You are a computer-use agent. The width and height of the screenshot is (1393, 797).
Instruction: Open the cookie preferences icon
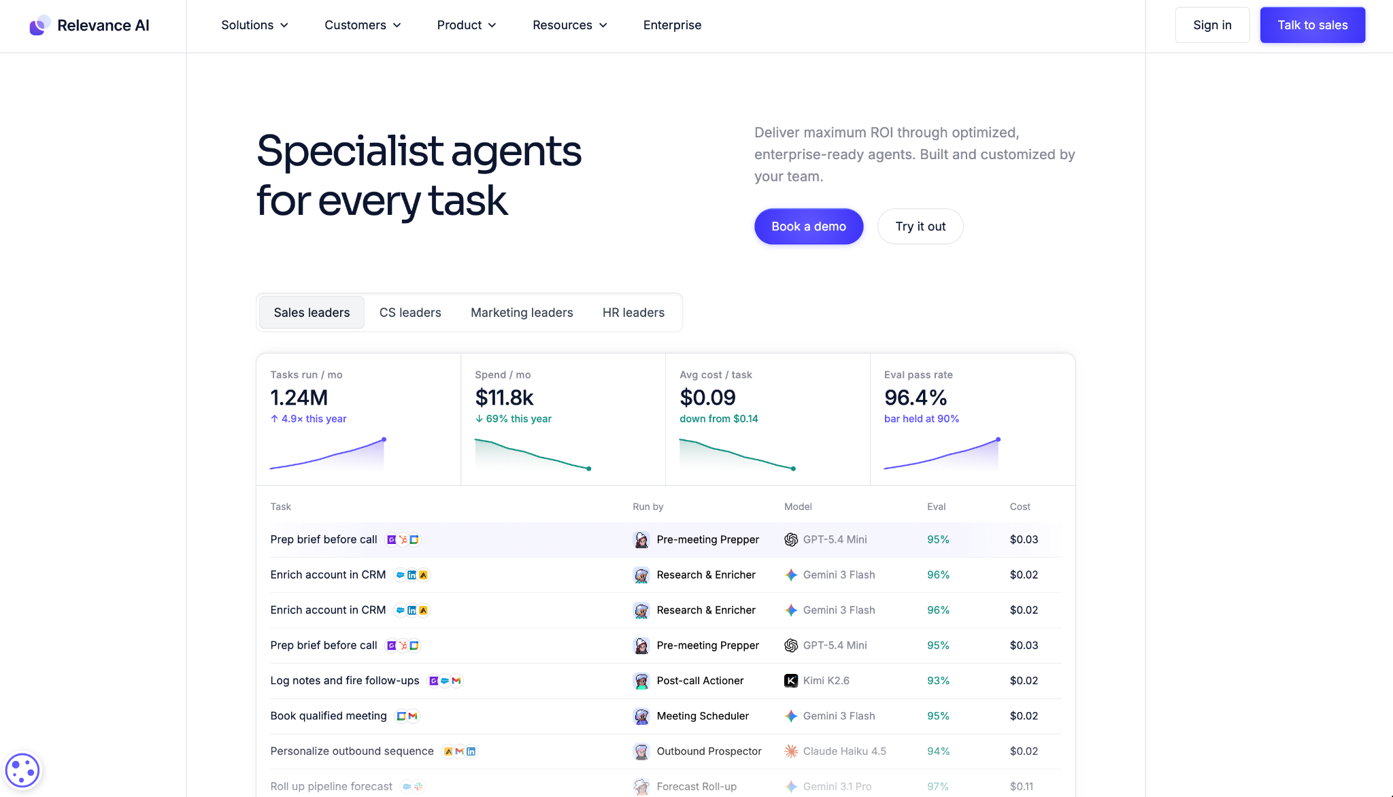click(22, 770)
